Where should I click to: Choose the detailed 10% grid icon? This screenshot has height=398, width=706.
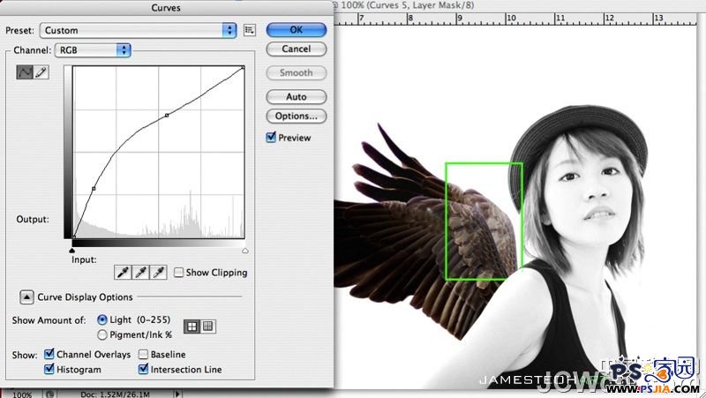[208, 327]
